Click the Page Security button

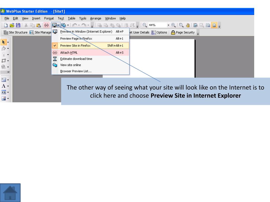(x=183, y=32)
